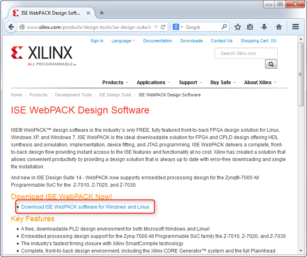Screen dimensions: 307x257
Task: Open the Google search engine selector
Action: pyautogui.click(x=178, y=27)
